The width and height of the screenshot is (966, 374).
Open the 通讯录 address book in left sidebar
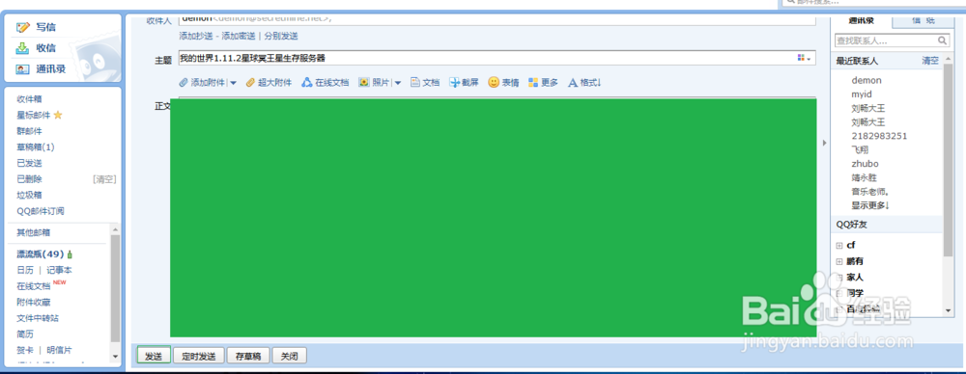pos(50,68)
